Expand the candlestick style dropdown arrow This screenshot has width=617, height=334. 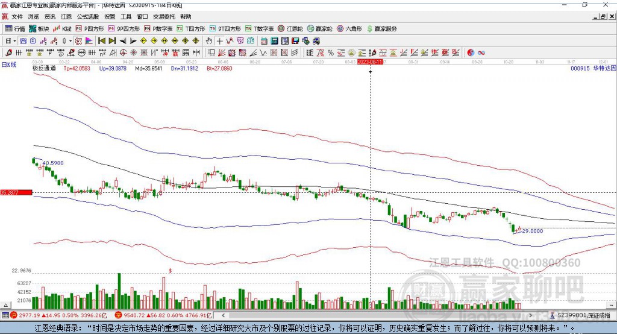[x=70, y=41]
